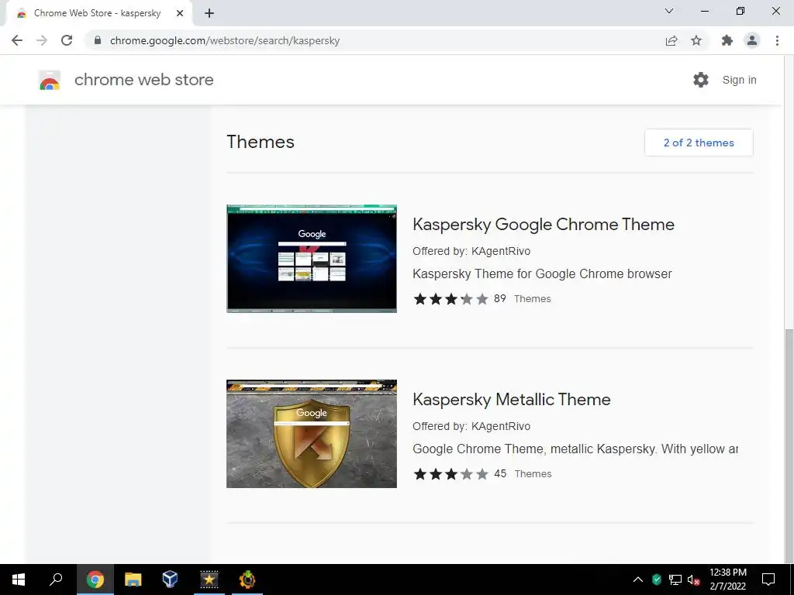Show hidden system tray icons
Image resolution: width=794 pixels, height=595 pixels.
[x=638, y=580]
